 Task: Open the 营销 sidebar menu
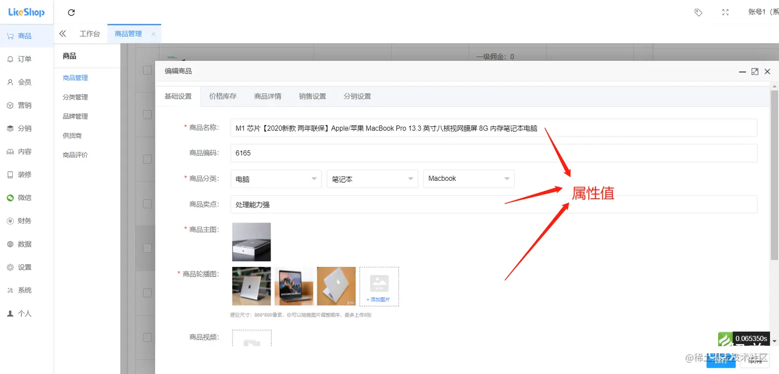click(x=26, y=106)
